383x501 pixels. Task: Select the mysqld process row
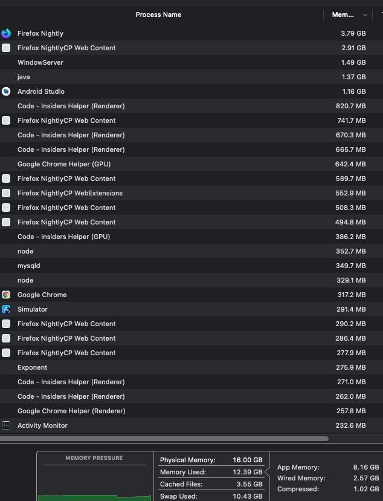click(191, 266)
